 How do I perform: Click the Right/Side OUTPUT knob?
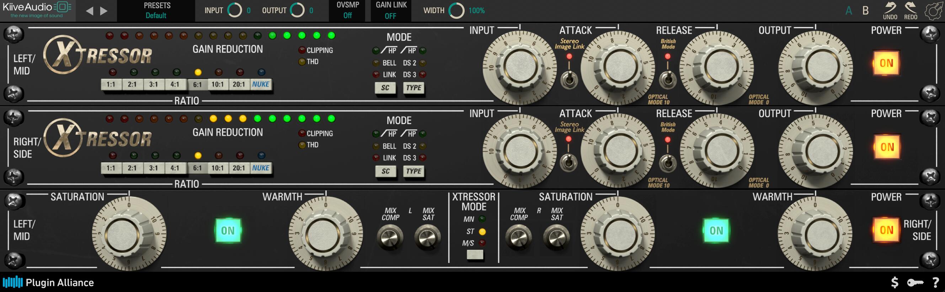pyautogui.click(x=816, y=150)
